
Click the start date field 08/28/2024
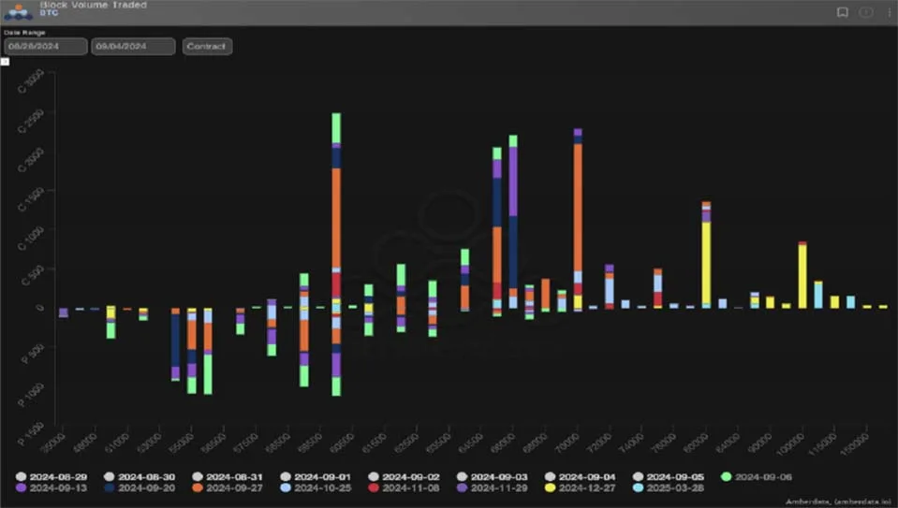click(46, 47)
